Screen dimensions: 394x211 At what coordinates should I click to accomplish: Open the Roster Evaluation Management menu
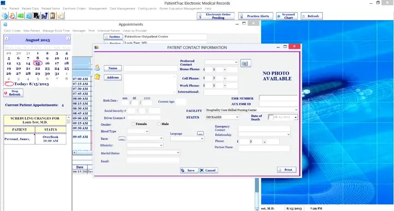(181, 9)
